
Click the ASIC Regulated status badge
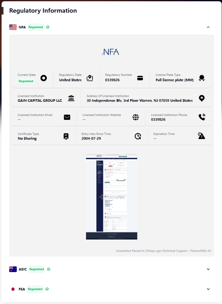pos(36,269)
